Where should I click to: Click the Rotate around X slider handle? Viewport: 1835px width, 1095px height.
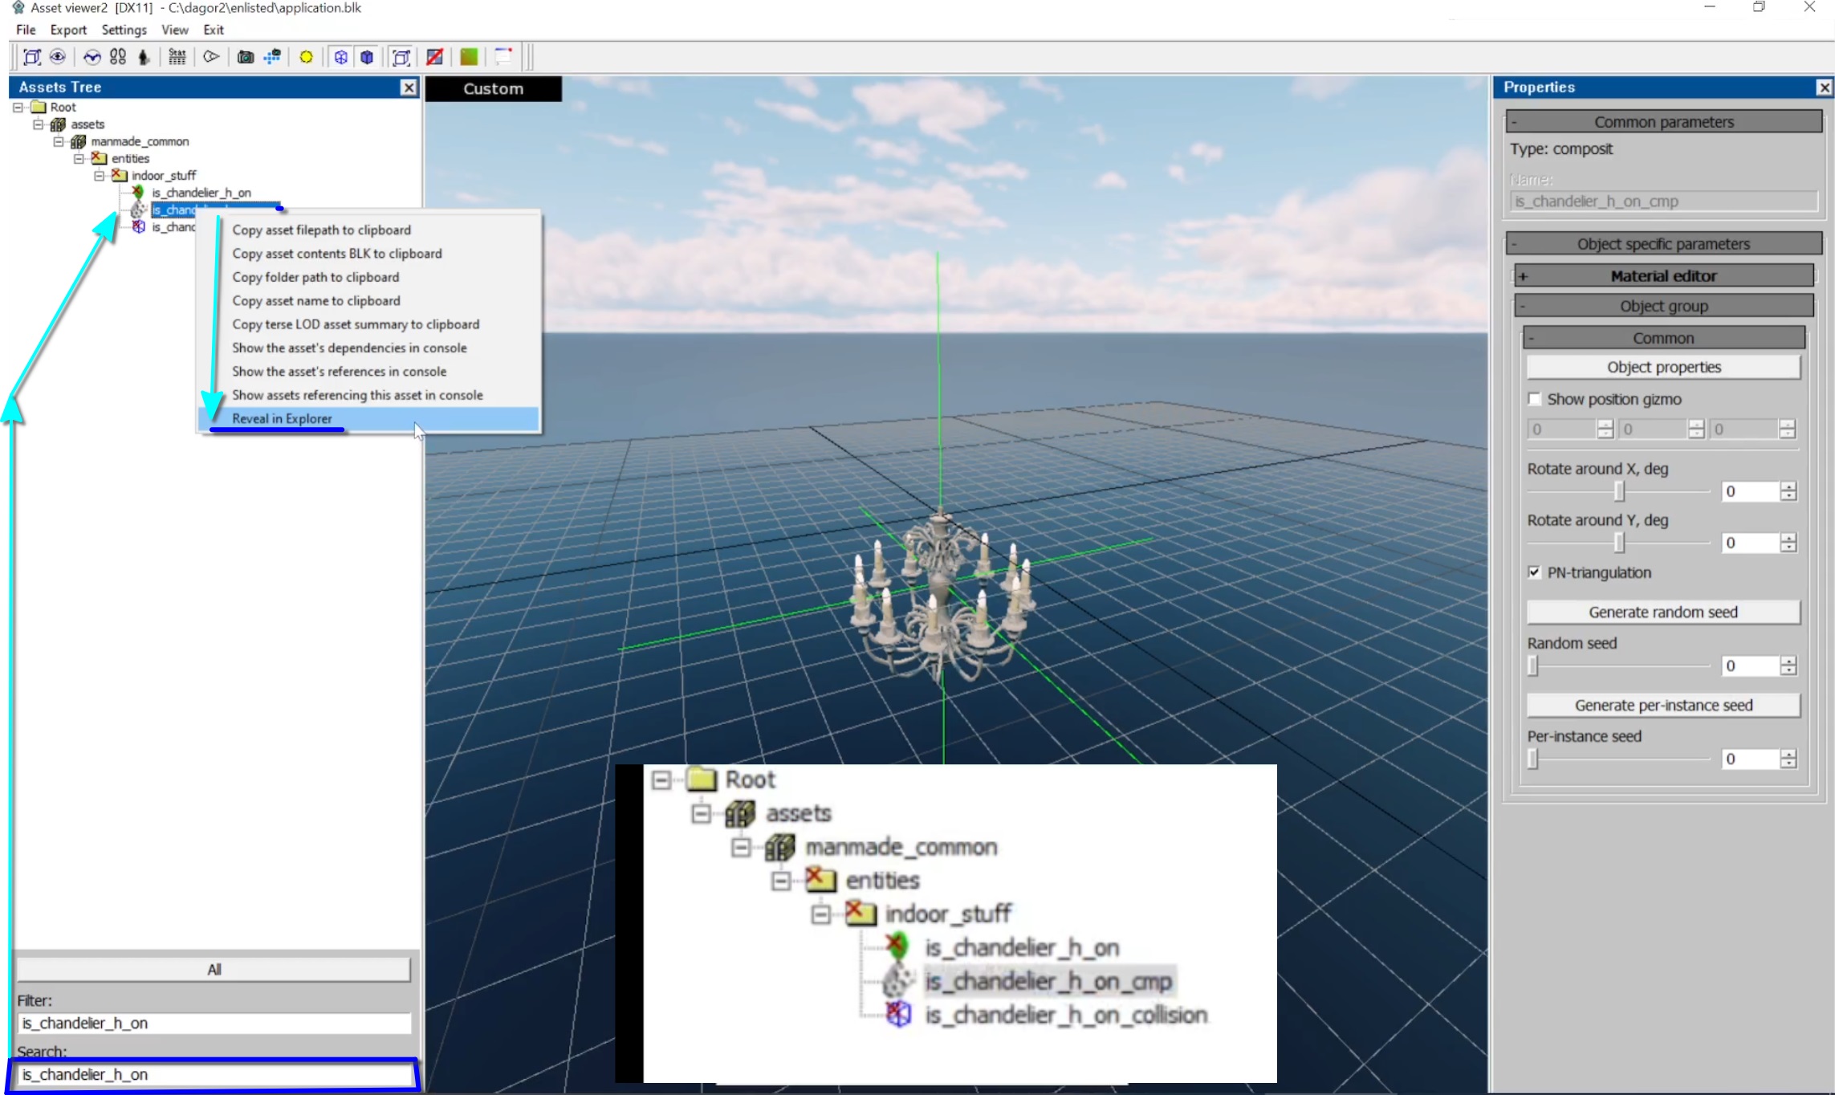(x=1619, y=491)
